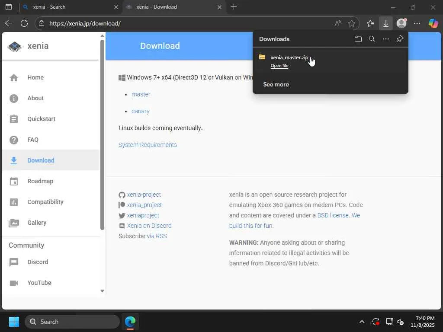Click the sidebar scroll up arrow
Image resolution: width=443 pixels, height=332 pixels.
point(102,36)
